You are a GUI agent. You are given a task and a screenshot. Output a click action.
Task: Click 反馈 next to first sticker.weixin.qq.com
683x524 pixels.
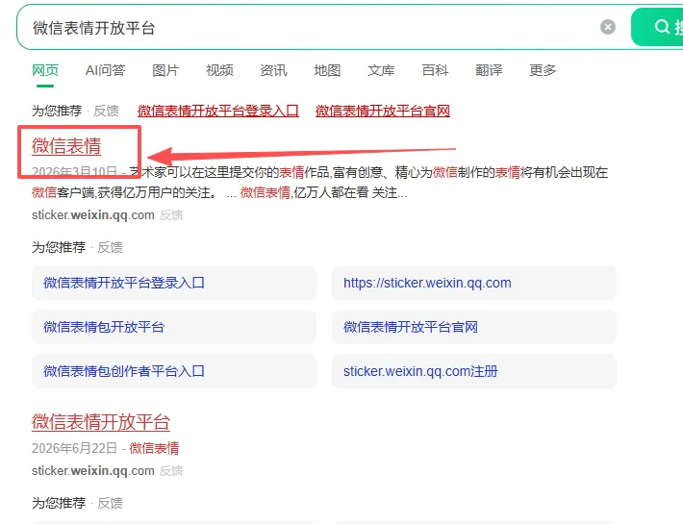point(171,215)
